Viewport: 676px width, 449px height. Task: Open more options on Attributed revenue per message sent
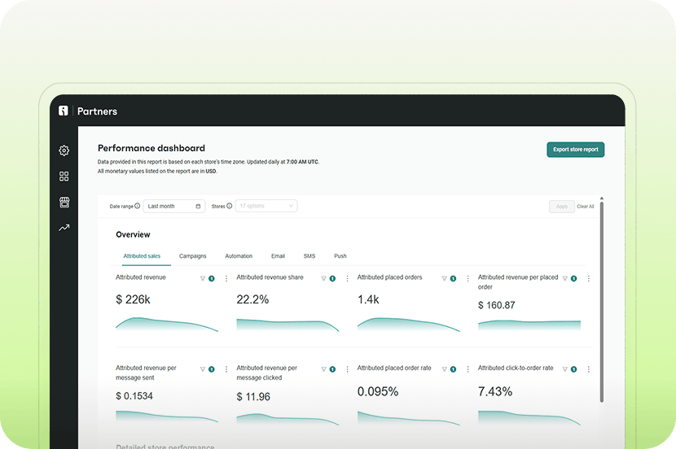(226, 368)
